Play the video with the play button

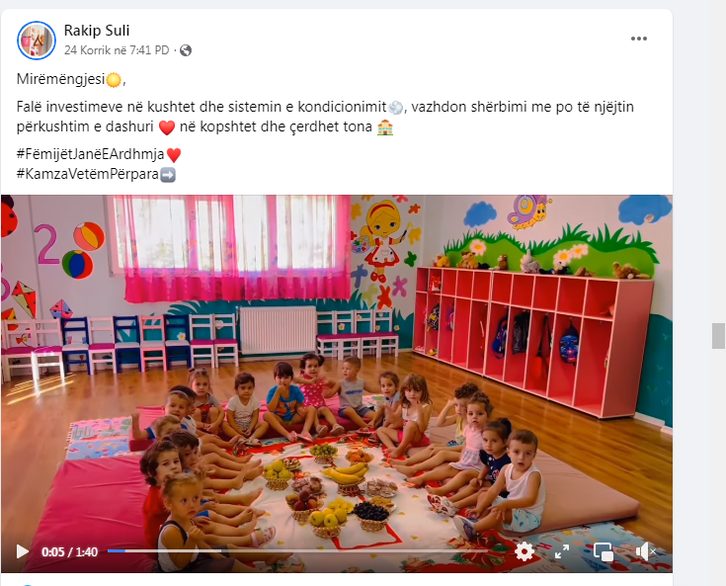22,551
